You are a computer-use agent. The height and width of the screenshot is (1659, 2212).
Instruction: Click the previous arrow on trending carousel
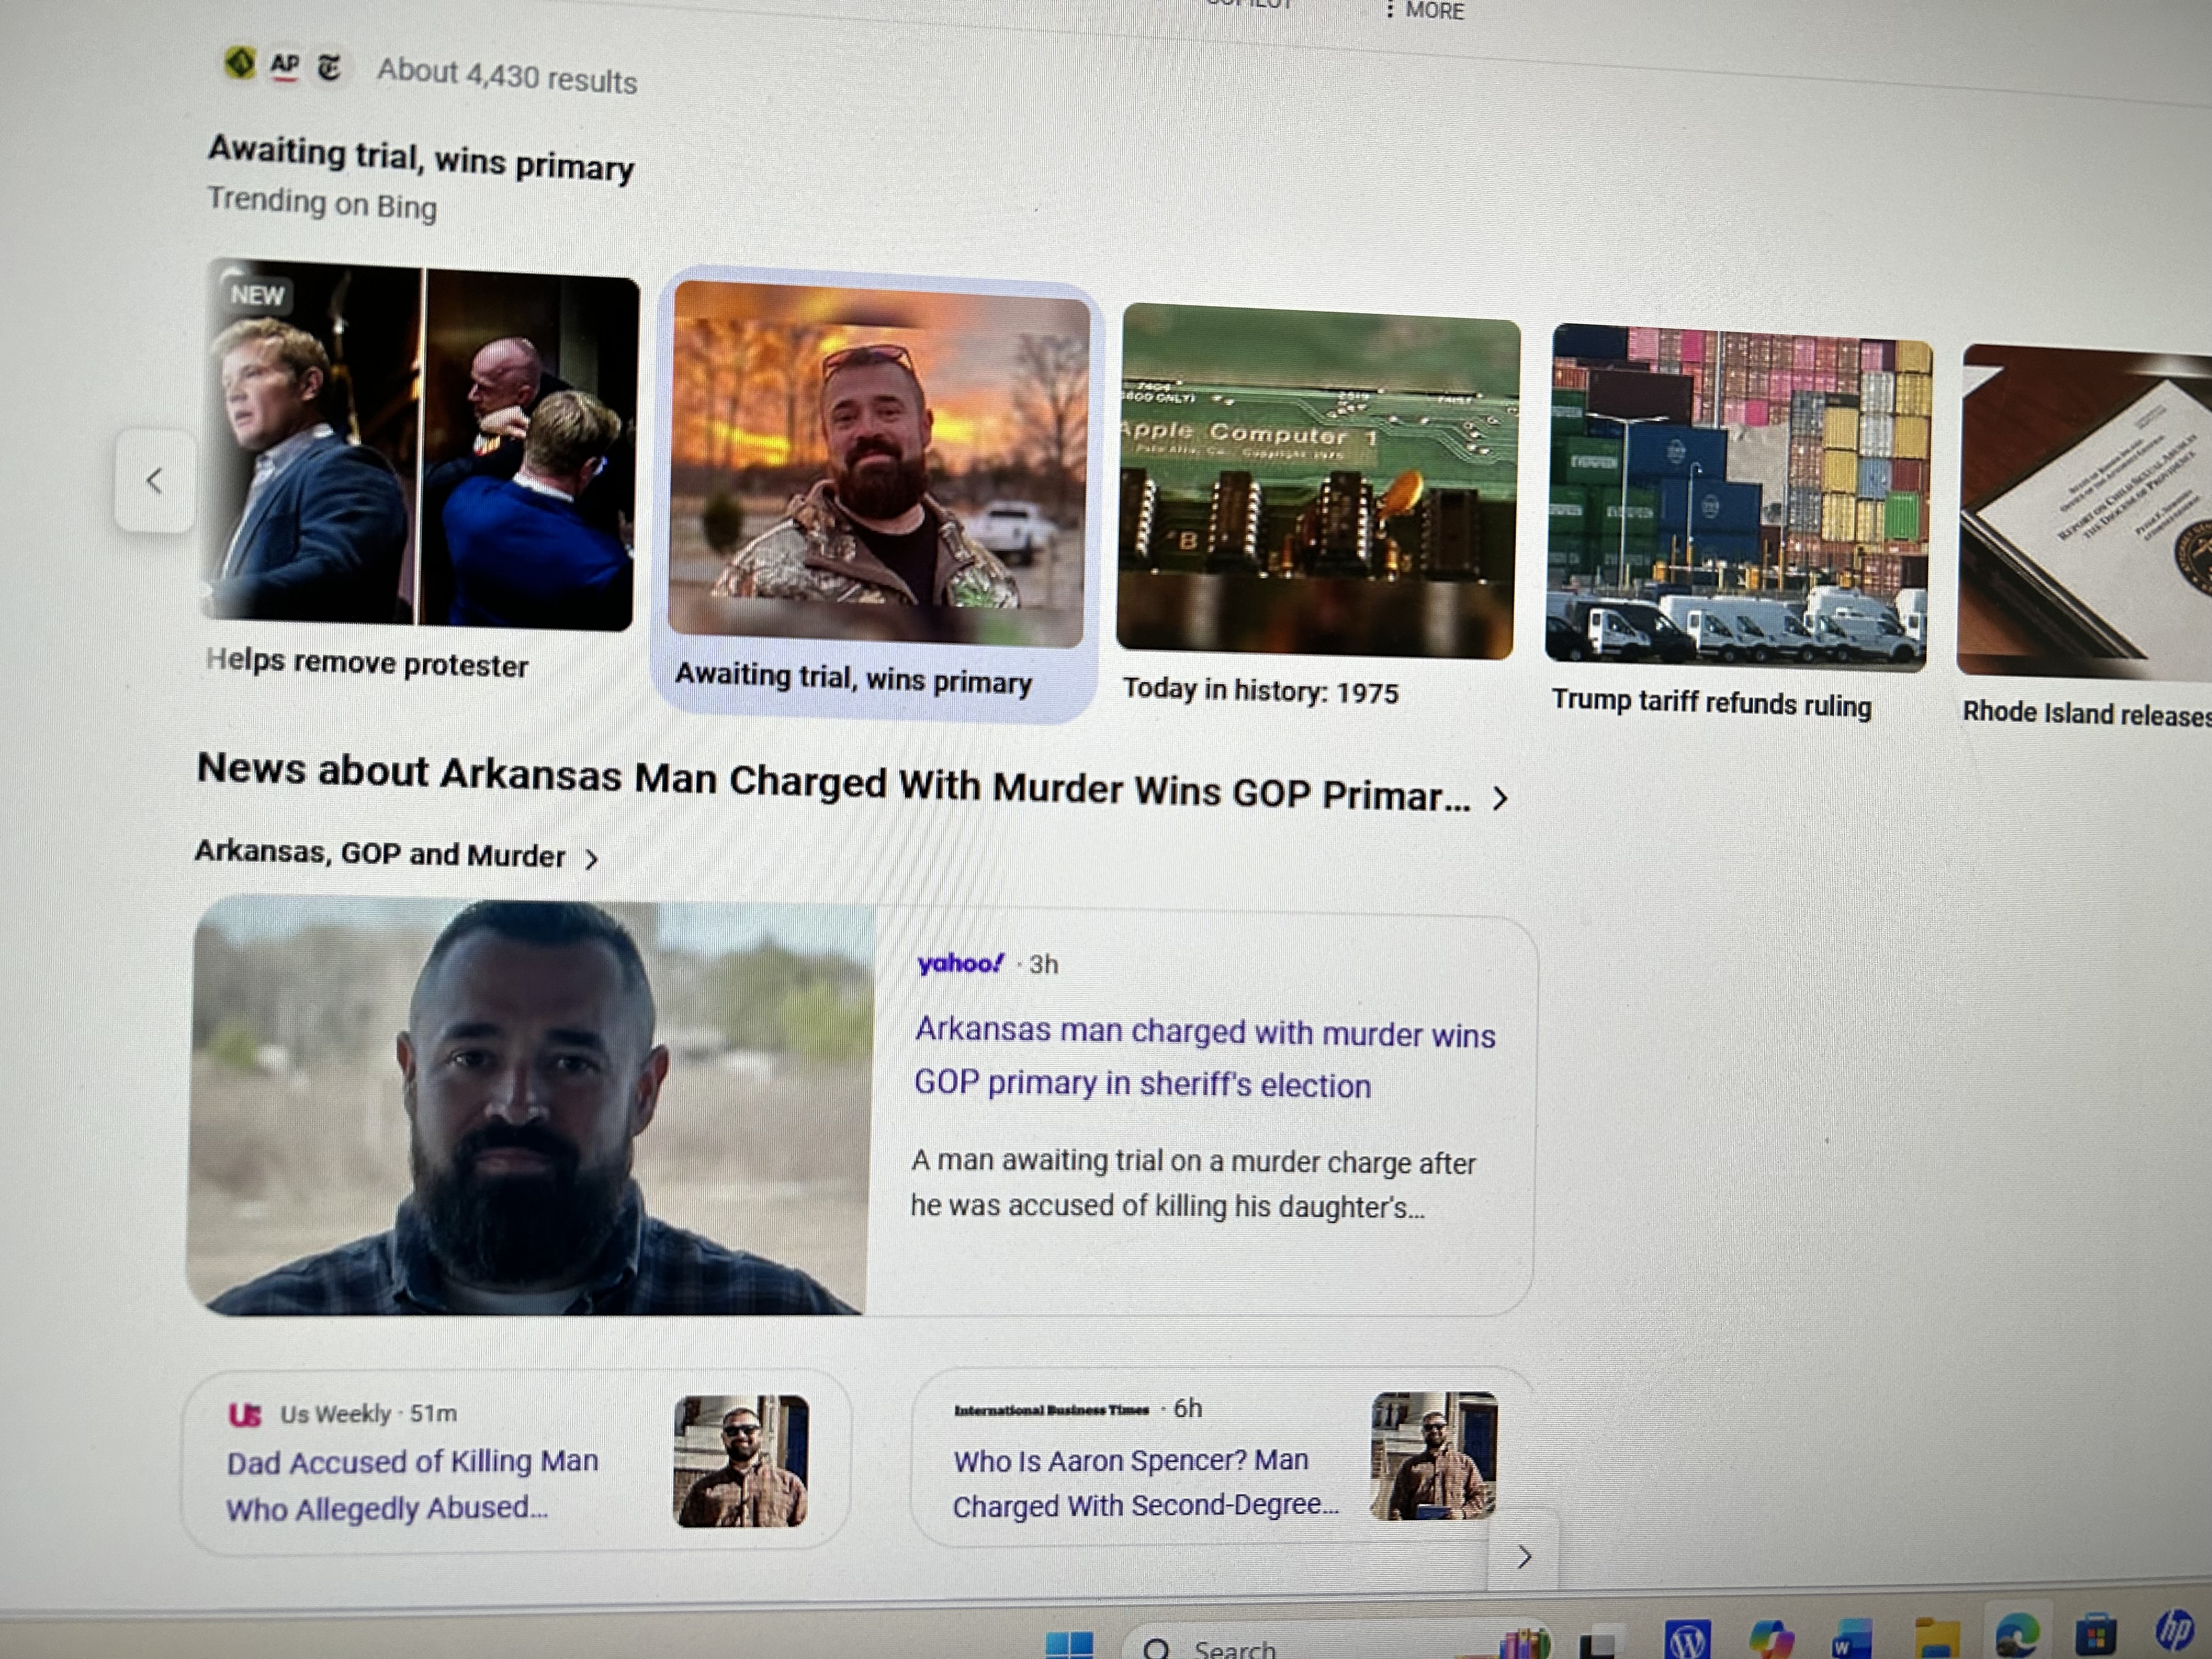coord(155,481)
